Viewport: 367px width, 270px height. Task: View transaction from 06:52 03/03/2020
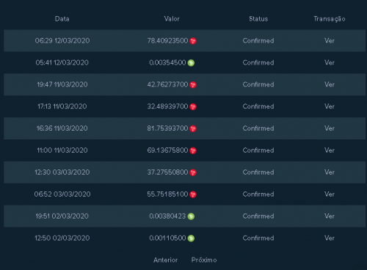pyautogui.click(x=330, y=194)
